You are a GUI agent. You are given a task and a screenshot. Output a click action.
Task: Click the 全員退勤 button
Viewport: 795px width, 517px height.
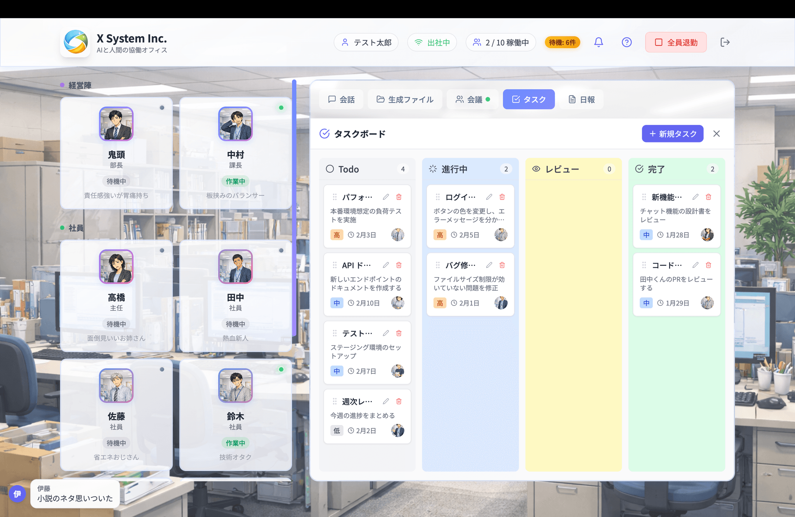[x=676, y=42]
